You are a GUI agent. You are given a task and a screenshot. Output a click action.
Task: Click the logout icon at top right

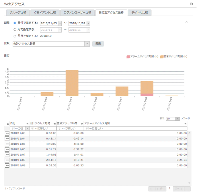tap(192, 4)
